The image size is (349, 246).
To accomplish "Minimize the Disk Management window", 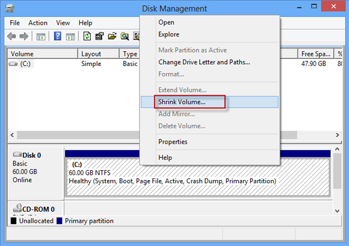I will tap(299, 7).
